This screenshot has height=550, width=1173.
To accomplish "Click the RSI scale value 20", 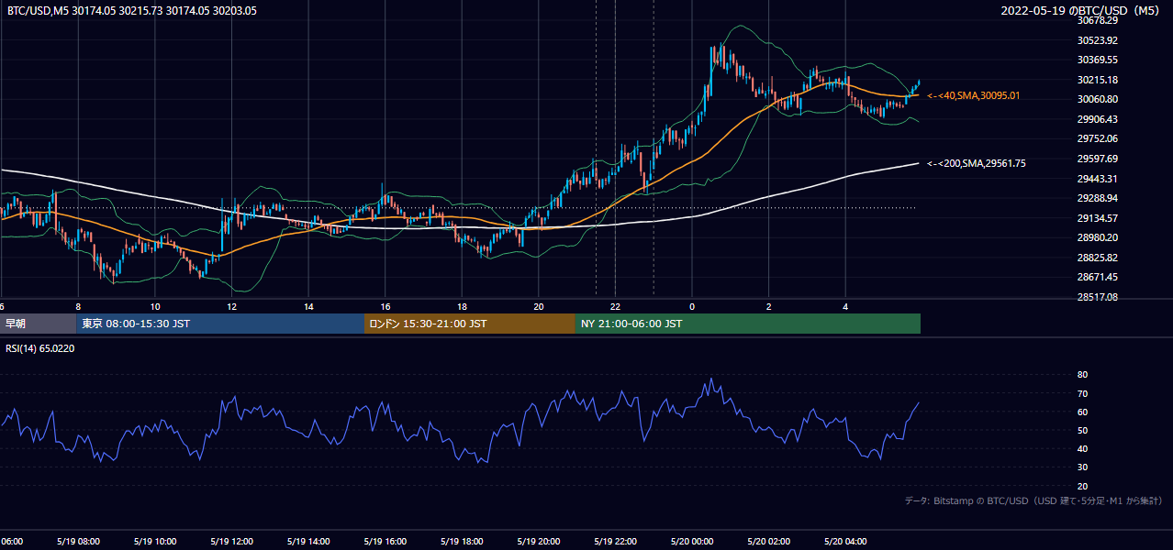I will (1082, 486).
